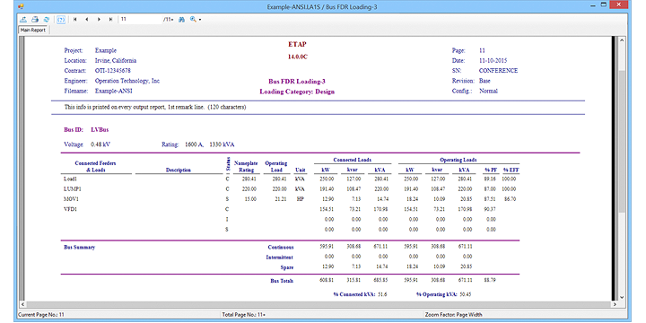Click the 'Intermittent' summary row label

point(280,258)
